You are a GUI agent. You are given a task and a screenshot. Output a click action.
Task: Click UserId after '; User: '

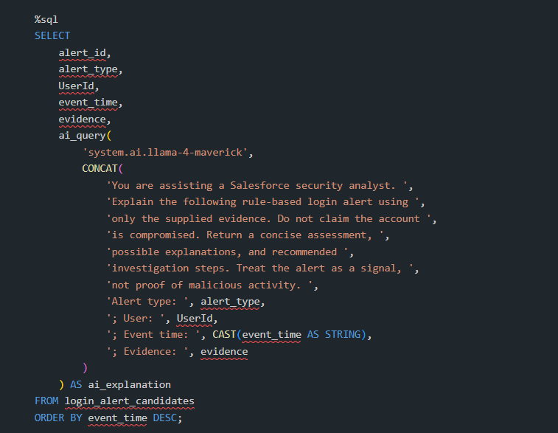(195, 318)
